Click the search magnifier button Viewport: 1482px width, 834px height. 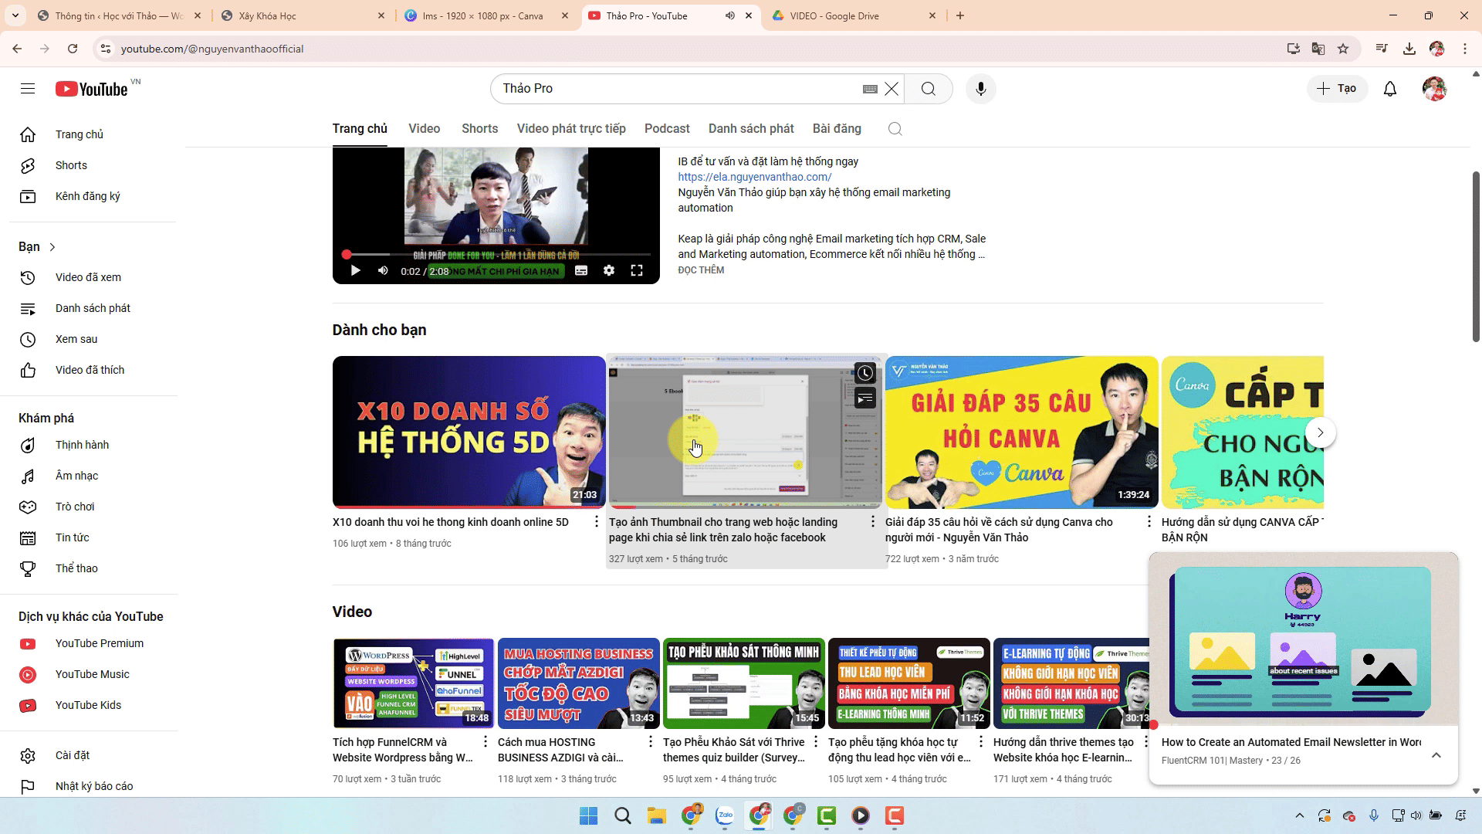coord(928,89)
